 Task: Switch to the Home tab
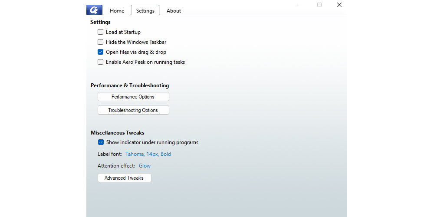click(117, 11)
